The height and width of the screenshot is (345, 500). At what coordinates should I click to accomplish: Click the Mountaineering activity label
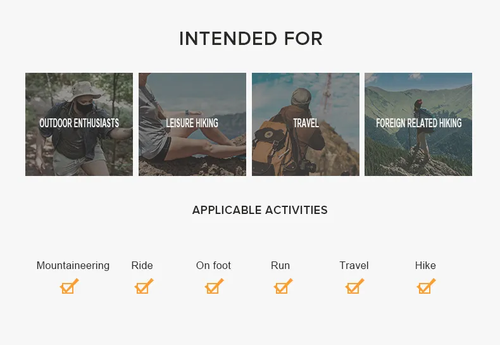[73, 266]
